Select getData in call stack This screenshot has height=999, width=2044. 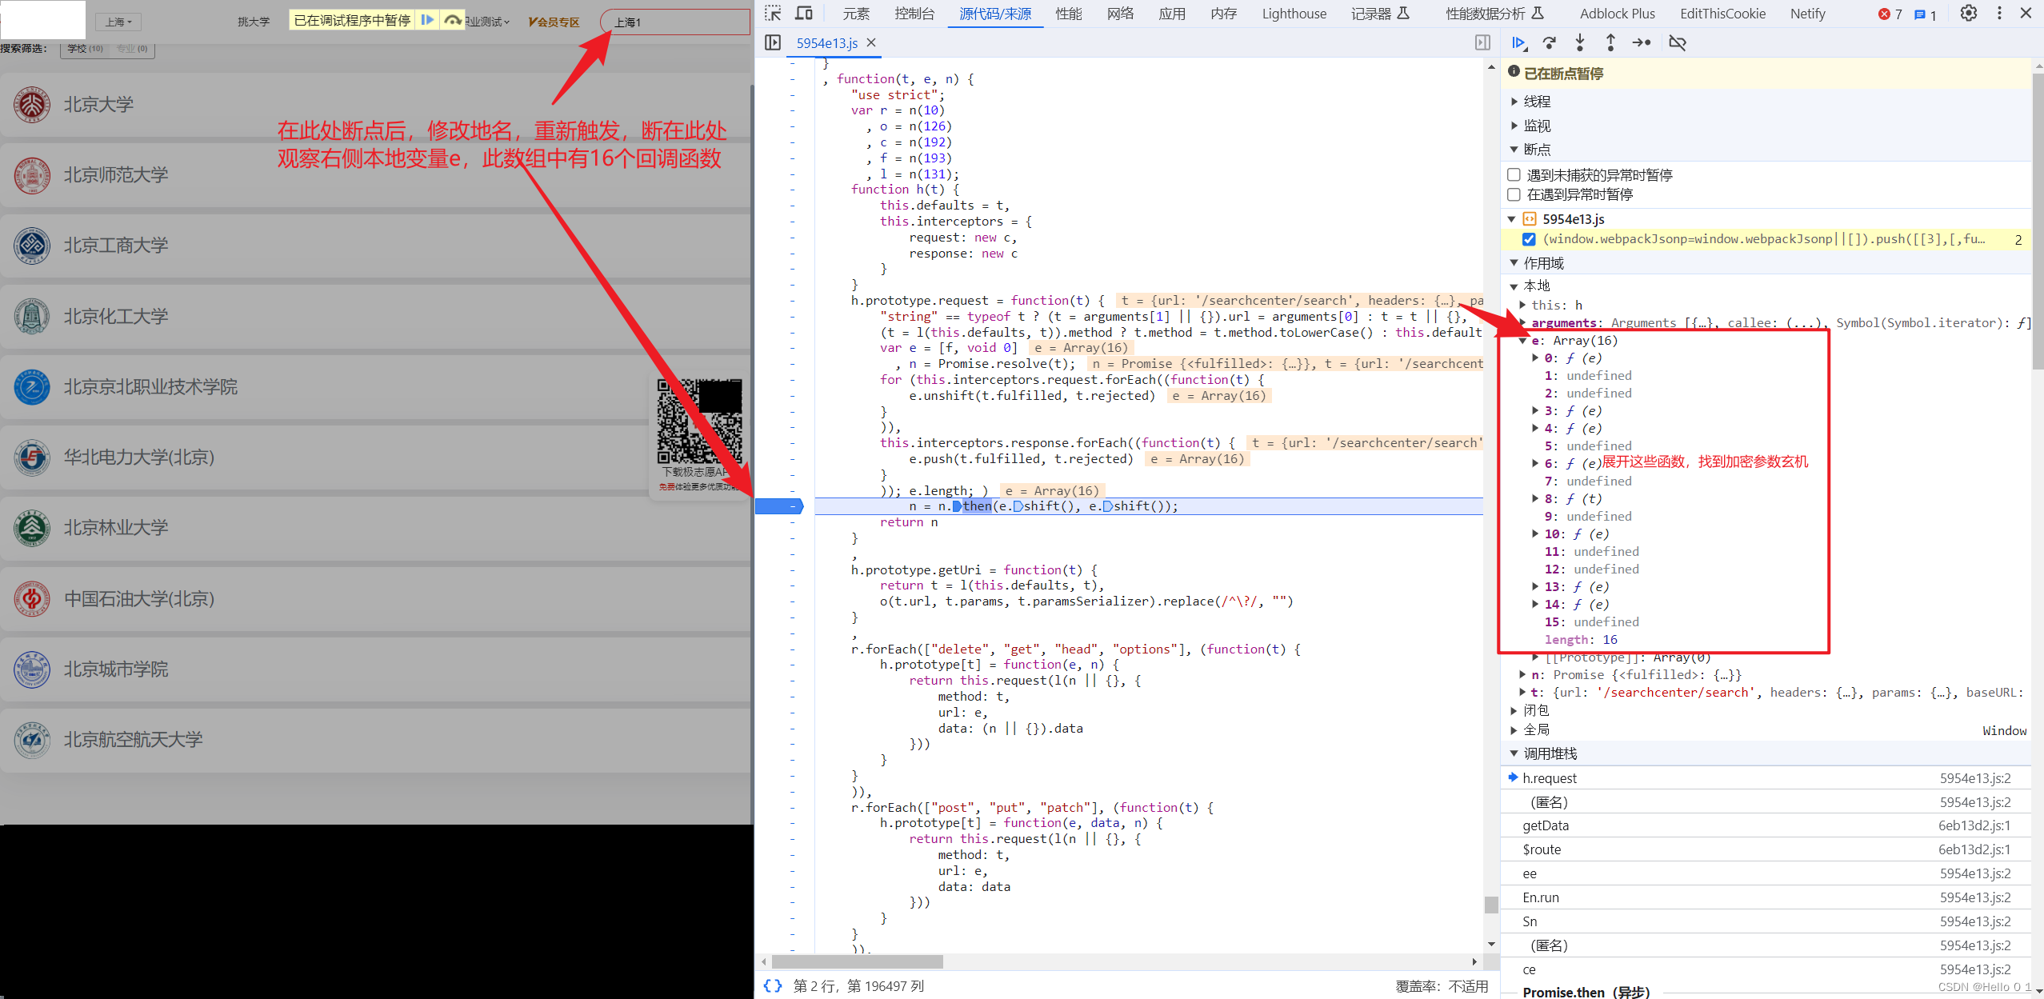[1546, 825]
